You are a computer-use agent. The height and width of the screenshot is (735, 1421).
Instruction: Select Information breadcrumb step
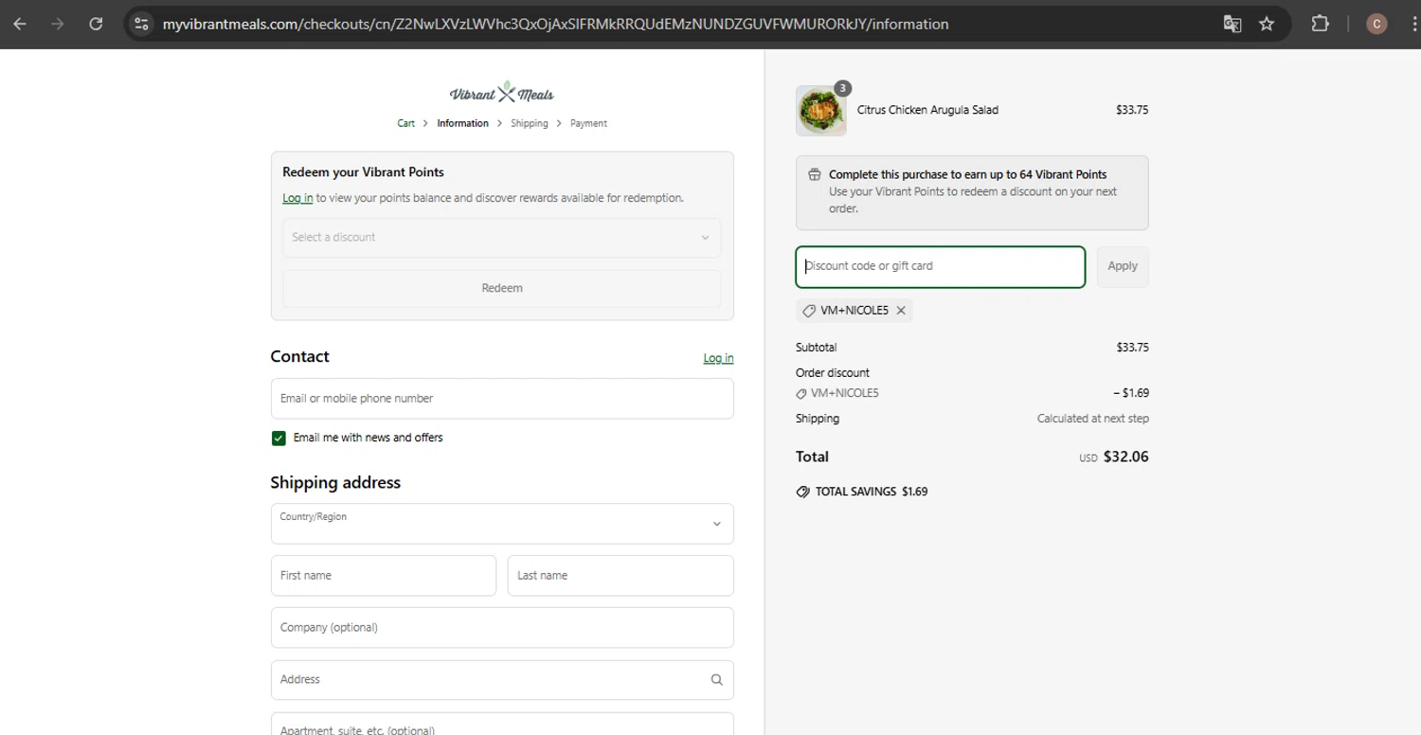[463, 123]
